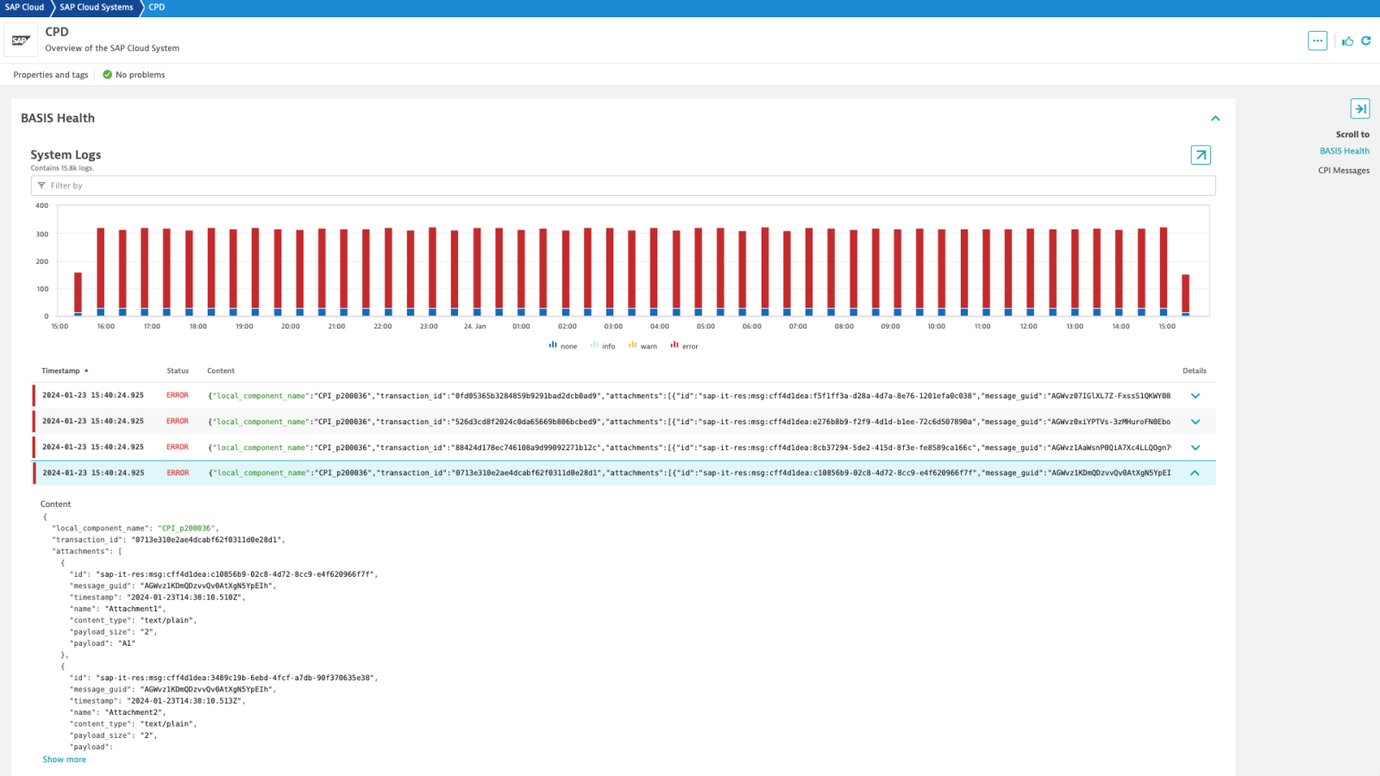
Task: Click inside the Filter by input field
Action: [345, 185]
